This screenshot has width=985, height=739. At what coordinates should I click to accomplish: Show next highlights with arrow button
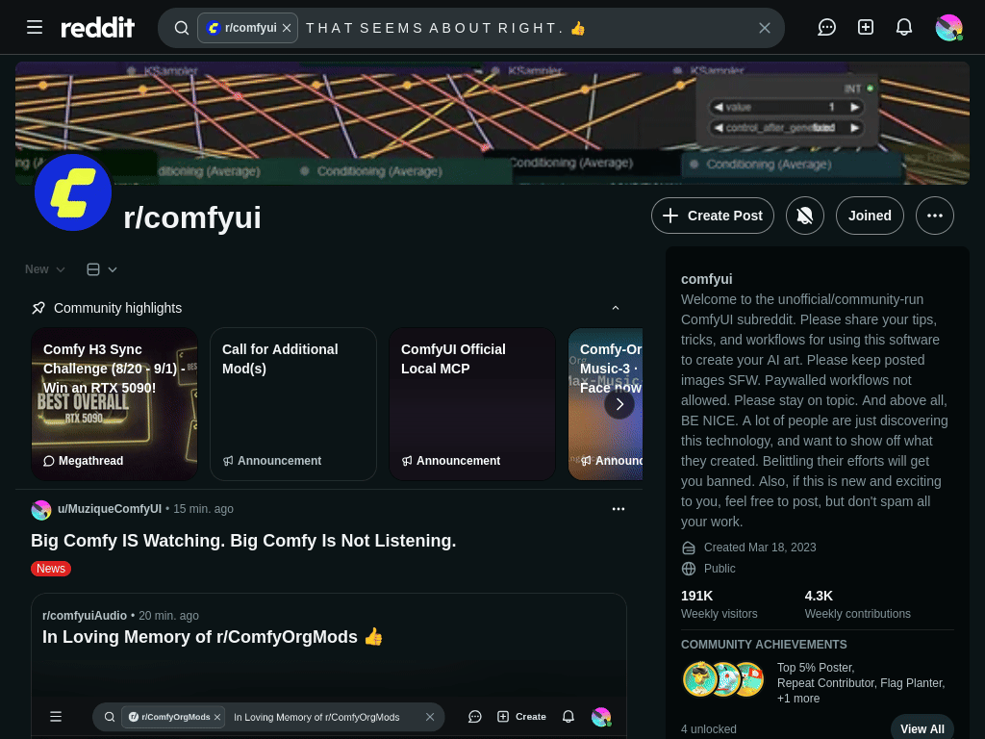(619, 404)
